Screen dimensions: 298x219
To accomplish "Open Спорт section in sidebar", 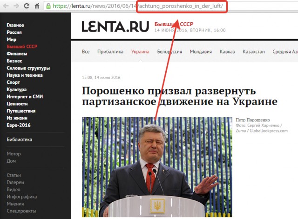I will [x=14, y=82].
